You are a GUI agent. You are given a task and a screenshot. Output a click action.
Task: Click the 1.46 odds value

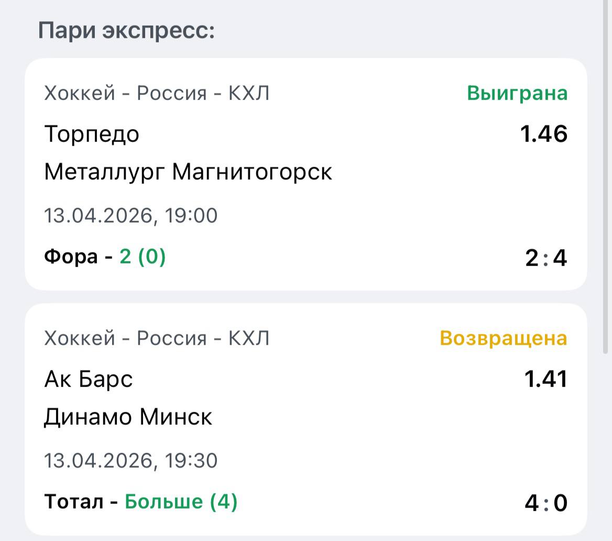pos(544,134)
